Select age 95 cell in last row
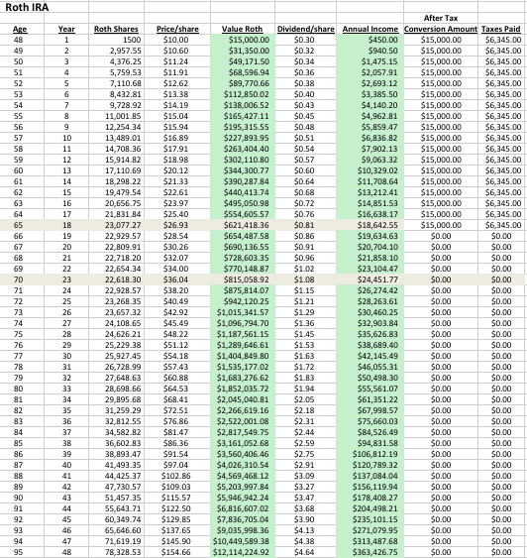Image resolution: width=527 pixels, height=558 pixels. (19, 552)
